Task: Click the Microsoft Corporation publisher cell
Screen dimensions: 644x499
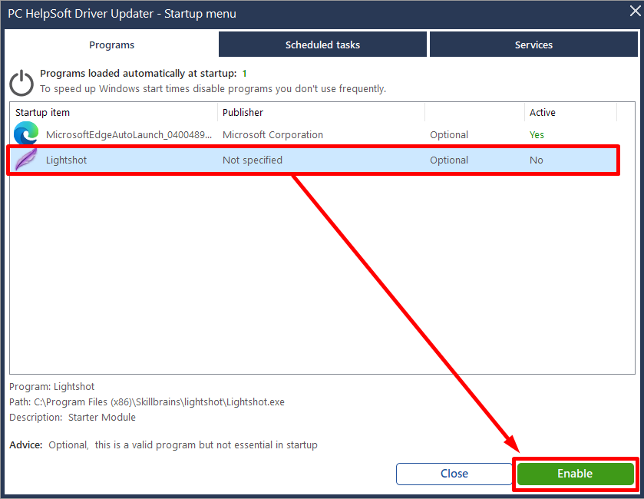Action: (272, 134)
